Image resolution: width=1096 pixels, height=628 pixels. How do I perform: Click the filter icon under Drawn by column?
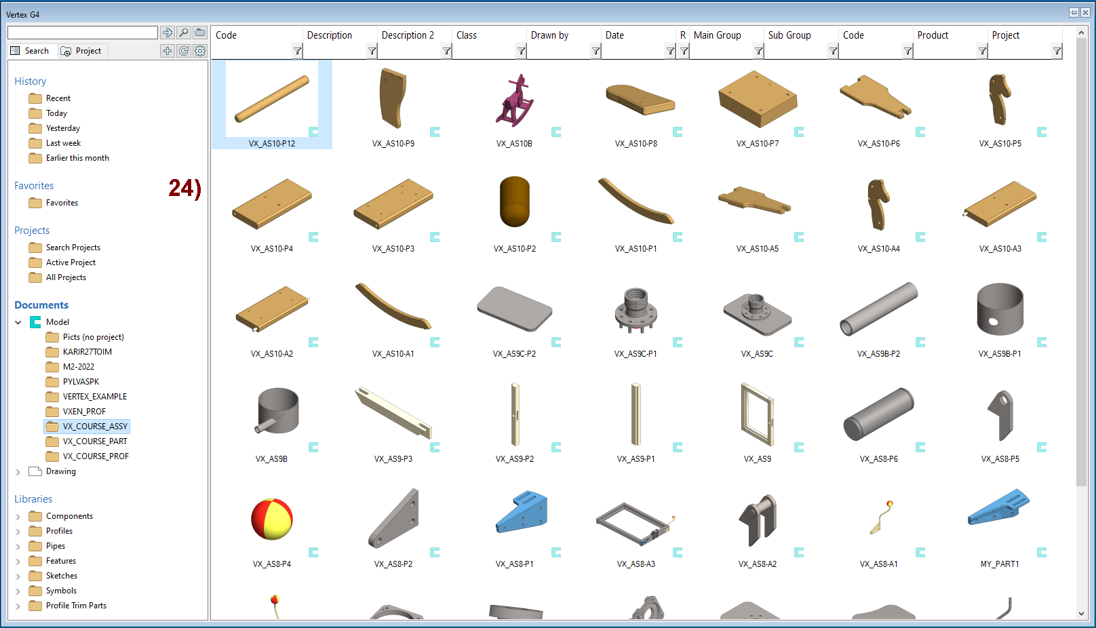(x=595, y=51)
